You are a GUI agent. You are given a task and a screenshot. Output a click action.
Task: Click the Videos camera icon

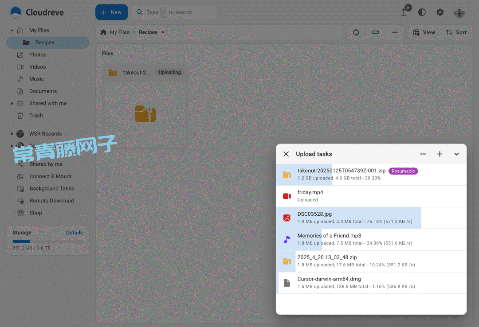click(20, 67)
